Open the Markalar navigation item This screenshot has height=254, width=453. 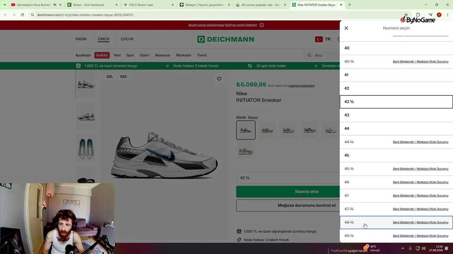tap(184, 55)
